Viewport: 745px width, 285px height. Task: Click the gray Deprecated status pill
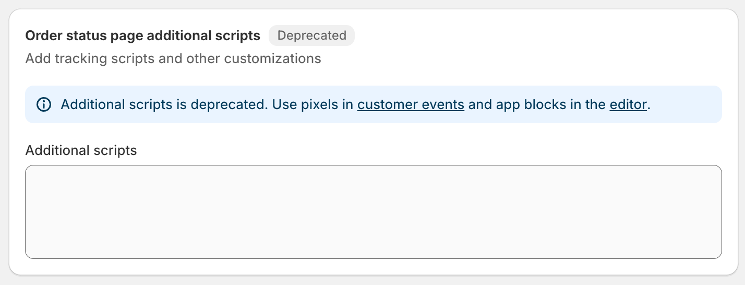311,35
